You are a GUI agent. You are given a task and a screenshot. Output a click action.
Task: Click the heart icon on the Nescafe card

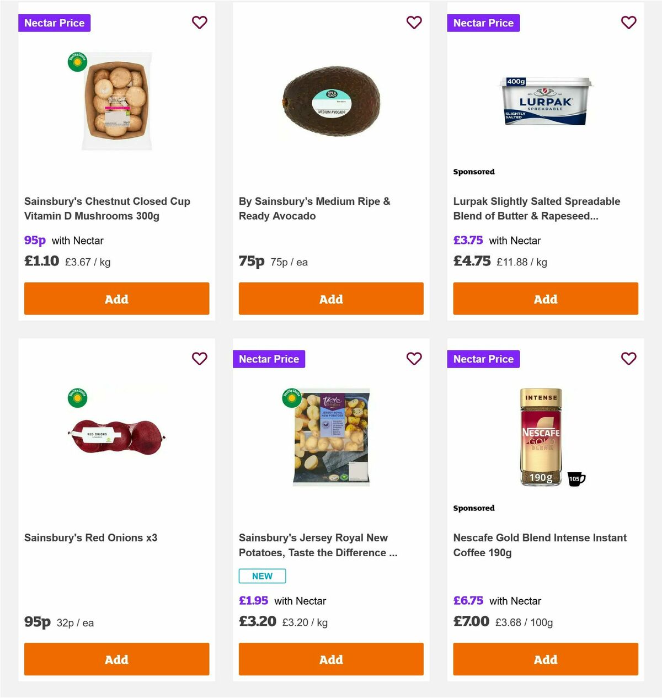(x=628, y=359)
